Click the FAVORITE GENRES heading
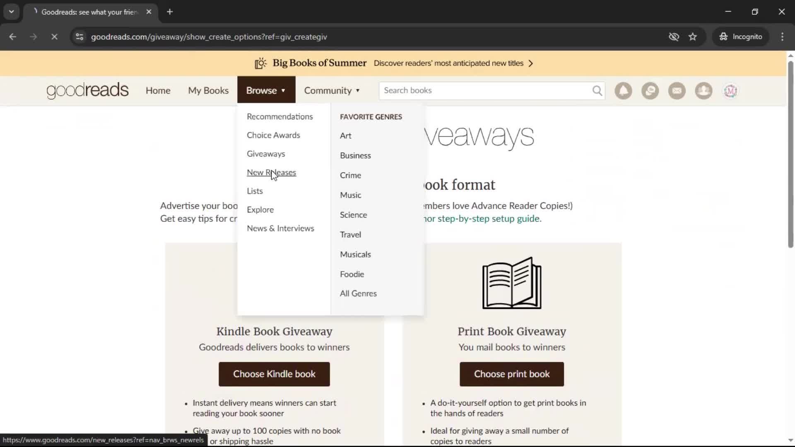Screen dimensions: 795x447 point(371,117)
